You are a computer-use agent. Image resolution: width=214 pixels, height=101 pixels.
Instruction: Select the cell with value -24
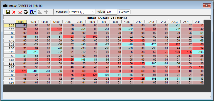pyautogui.click(x=33, y=44)
